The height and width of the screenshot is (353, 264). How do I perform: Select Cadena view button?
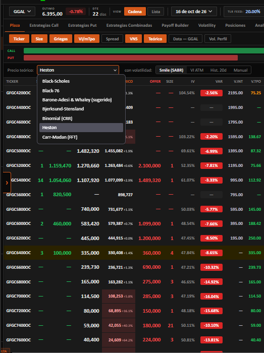(135, 12)
